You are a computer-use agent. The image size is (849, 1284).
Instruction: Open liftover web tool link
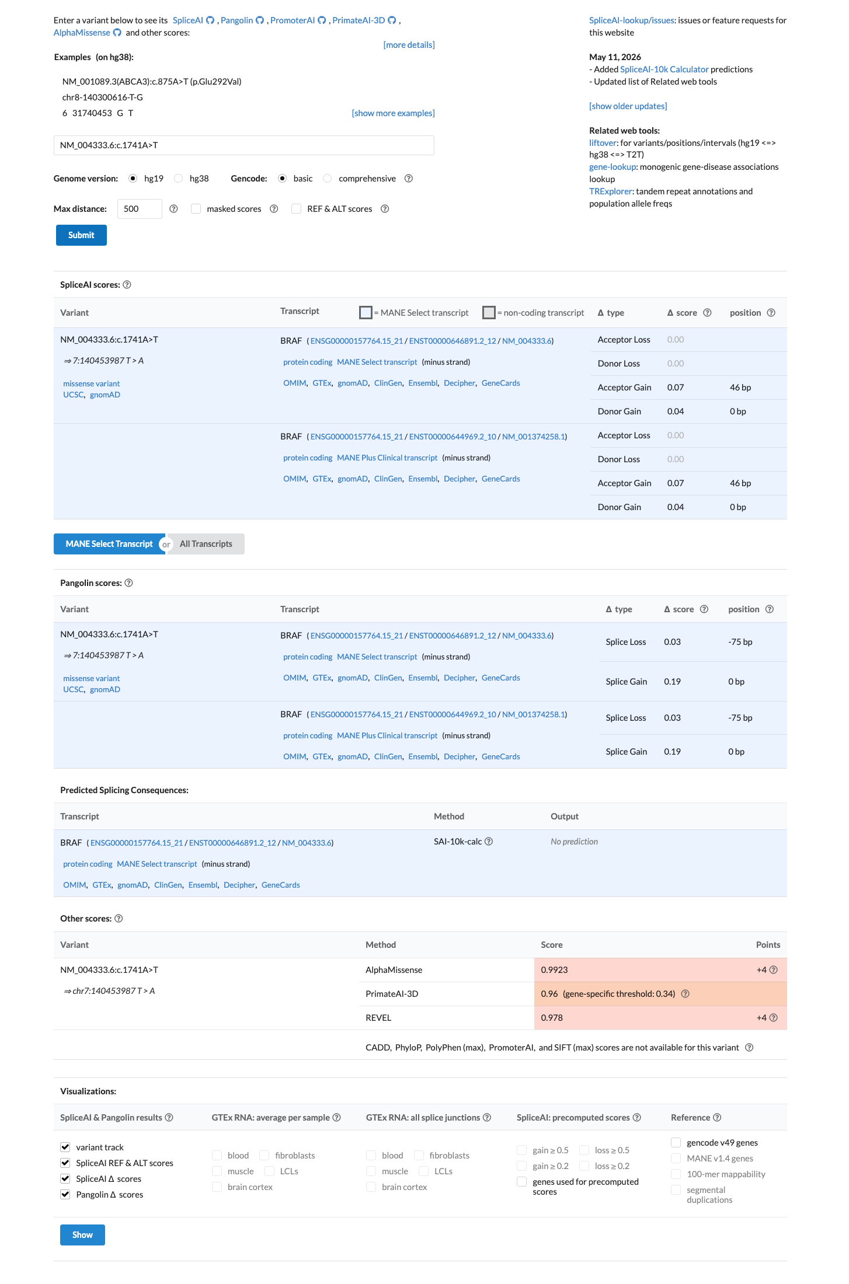[603, 143]
